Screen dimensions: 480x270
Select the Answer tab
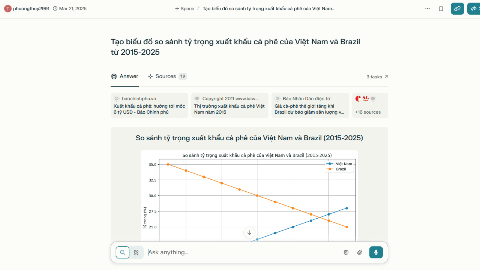(x=125, y=76)
